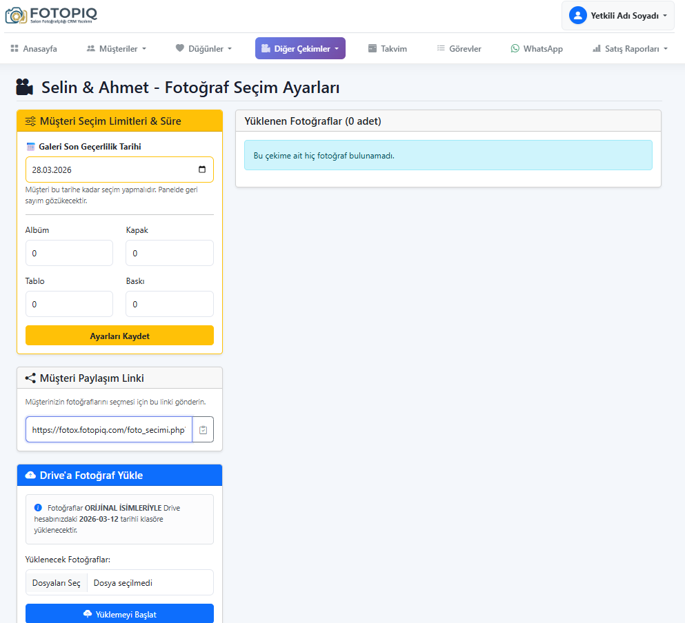Go to the Takvim page
685x623 pixels.
pos(387,49)
